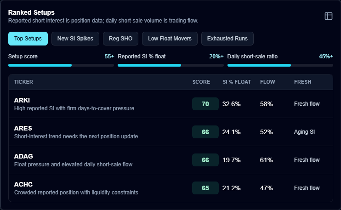
Task: Adjust the Reported SI % float slider
Action: point(170,65)
